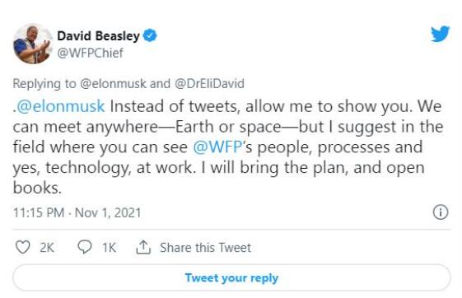462x298 pixels.
Task: Click the Twitter bird logo
Action: (x=441, y=34)
